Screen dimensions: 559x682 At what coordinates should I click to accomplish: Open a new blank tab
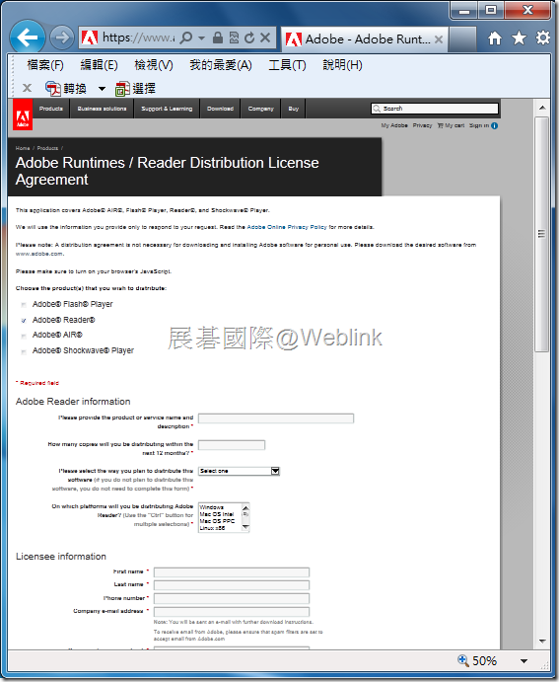coord(462,39)
